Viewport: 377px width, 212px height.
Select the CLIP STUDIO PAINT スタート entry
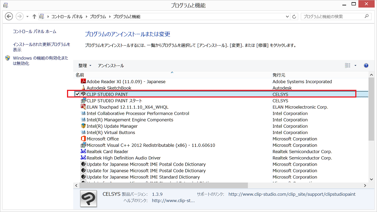(x=114, y=101)
